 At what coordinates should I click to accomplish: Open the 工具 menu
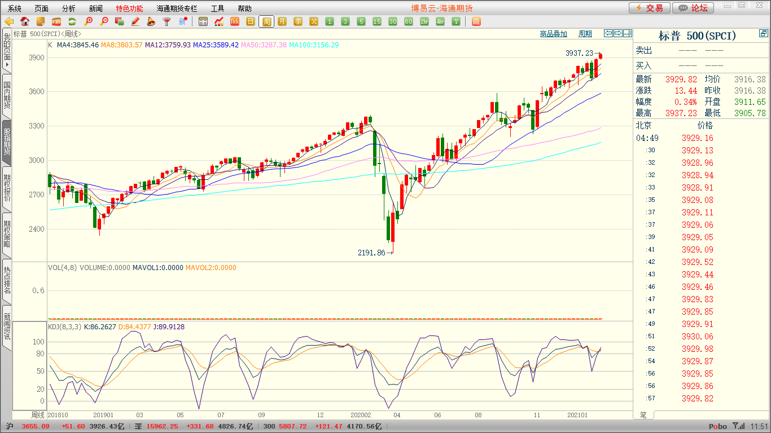[x=217, y=8]
